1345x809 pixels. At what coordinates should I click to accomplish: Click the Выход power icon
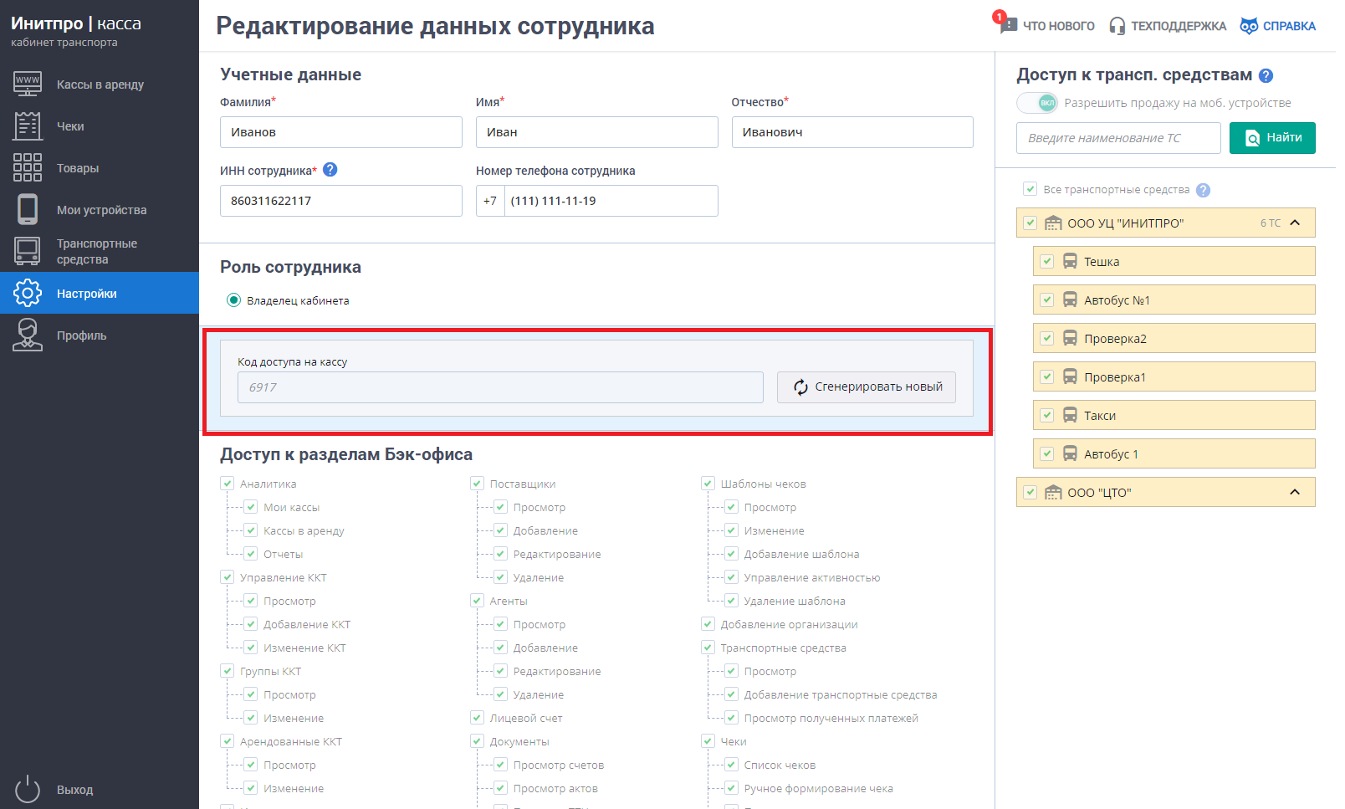coord(28,789)
